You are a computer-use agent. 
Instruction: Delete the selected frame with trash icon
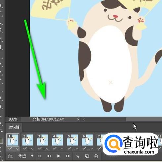click(96, 156)
